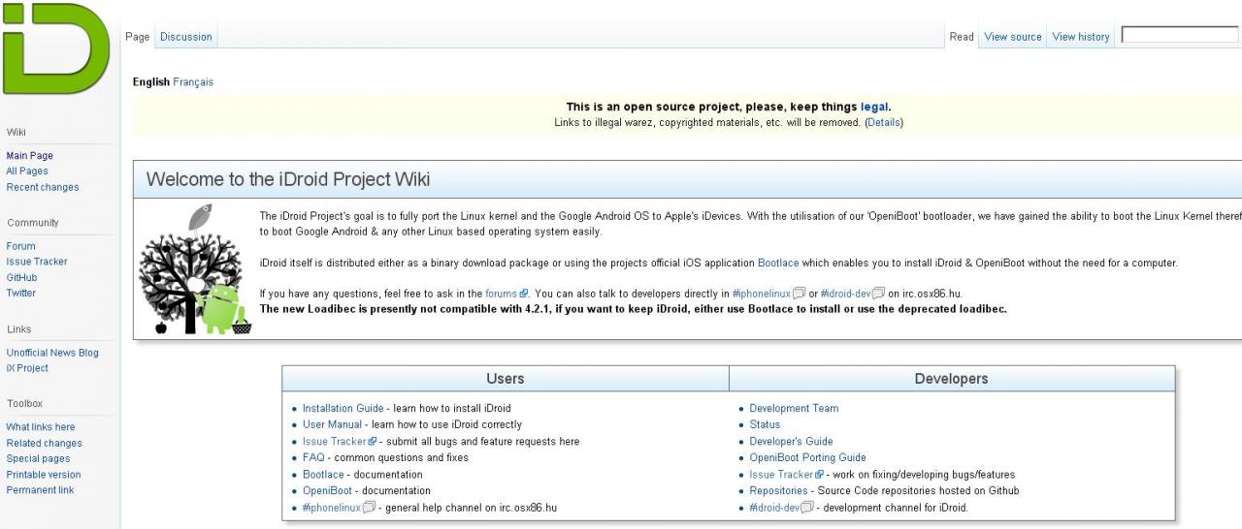Open Issue Tracker link under Developers

click(782, 475)
